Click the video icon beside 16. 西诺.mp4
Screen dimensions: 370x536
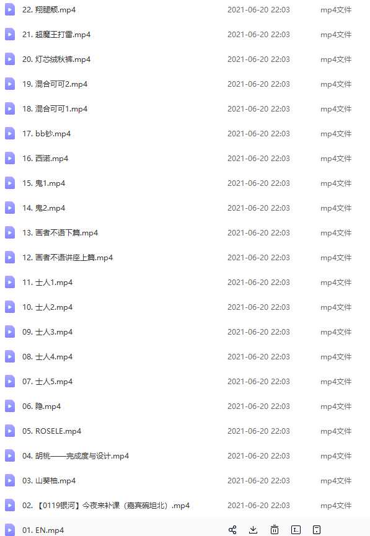click(9, 158)
